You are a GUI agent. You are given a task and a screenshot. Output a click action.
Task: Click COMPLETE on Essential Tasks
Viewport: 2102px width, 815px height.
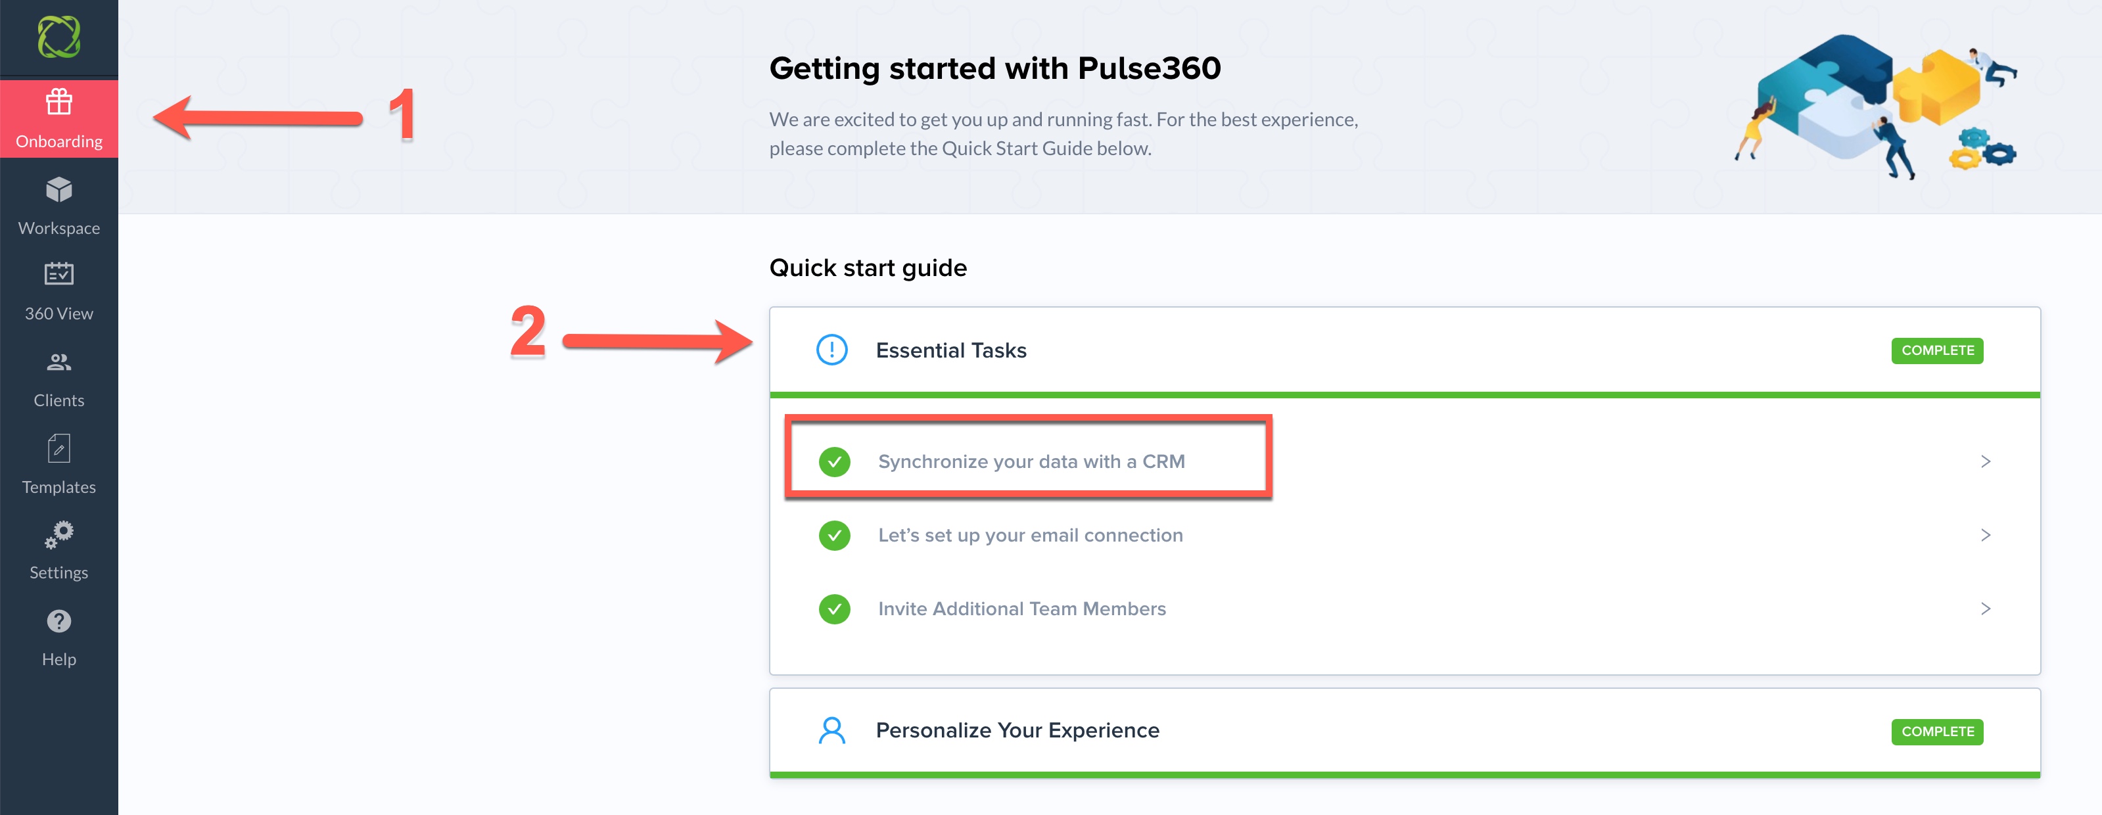coord(1937,350)
